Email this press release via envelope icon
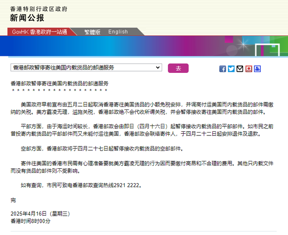Image resolution: width=288 pixels, height=235 pixels. (240, 69)
